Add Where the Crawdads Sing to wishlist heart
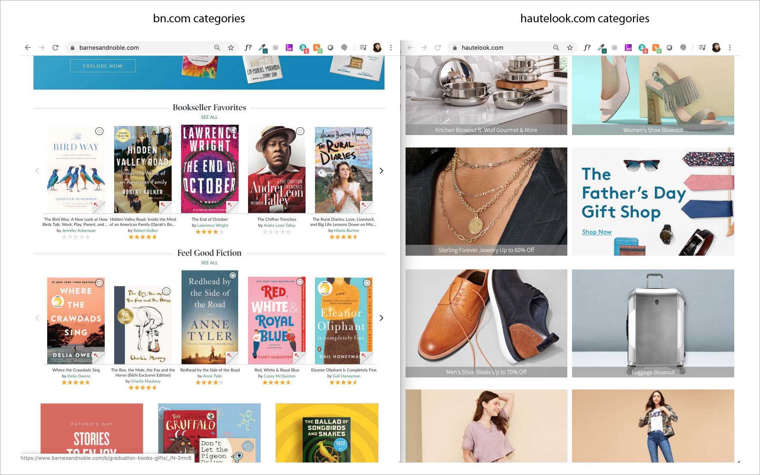Image resolution: width=760 pixels, height=475 pixels. [x=99, y=283]
